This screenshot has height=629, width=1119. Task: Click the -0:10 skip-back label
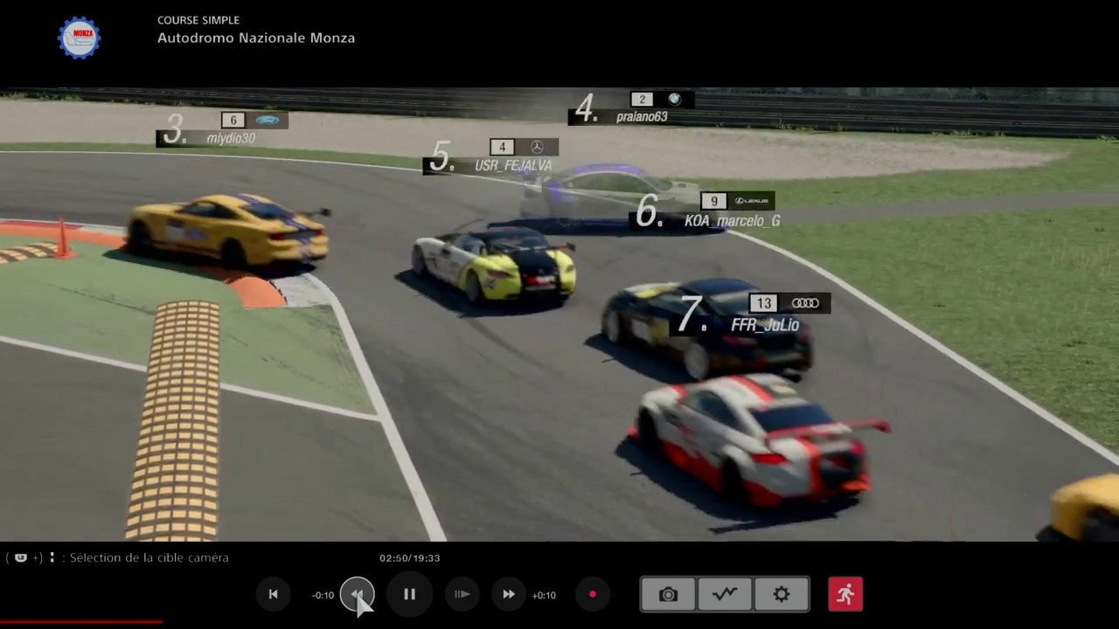click(323, 595)
